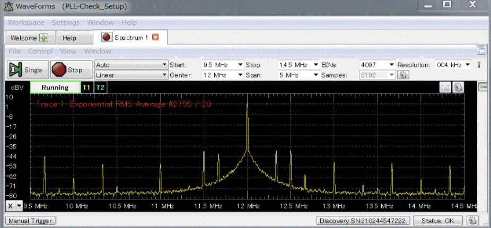This screenshot has width=491, height=228.
Task: Stop the running spectrum acquisition
Action: click(x=72, y=69)
